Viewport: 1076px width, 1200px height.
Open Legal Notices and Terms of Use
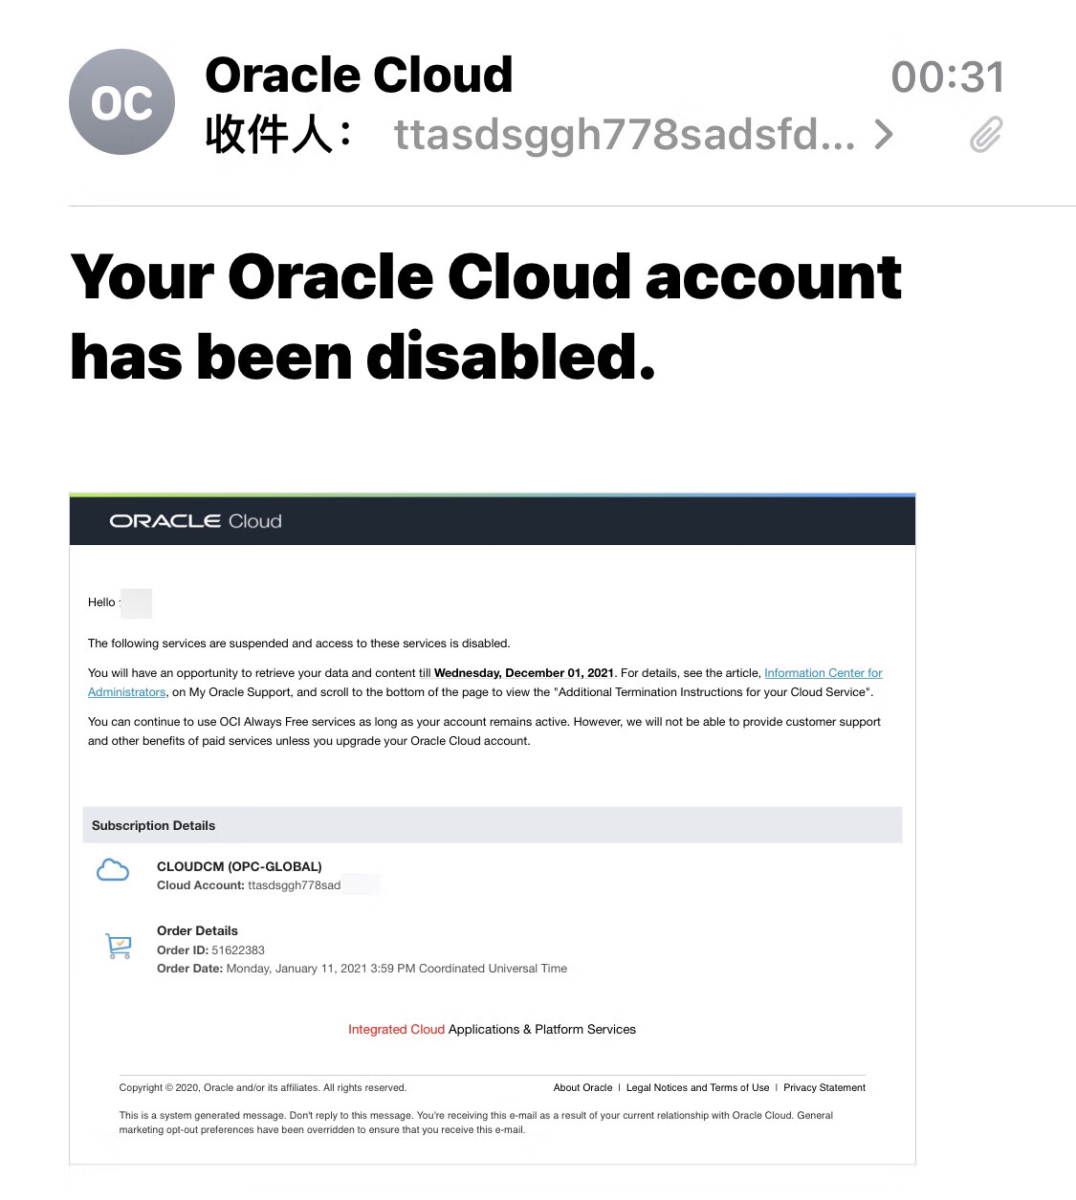point(697,1087)
